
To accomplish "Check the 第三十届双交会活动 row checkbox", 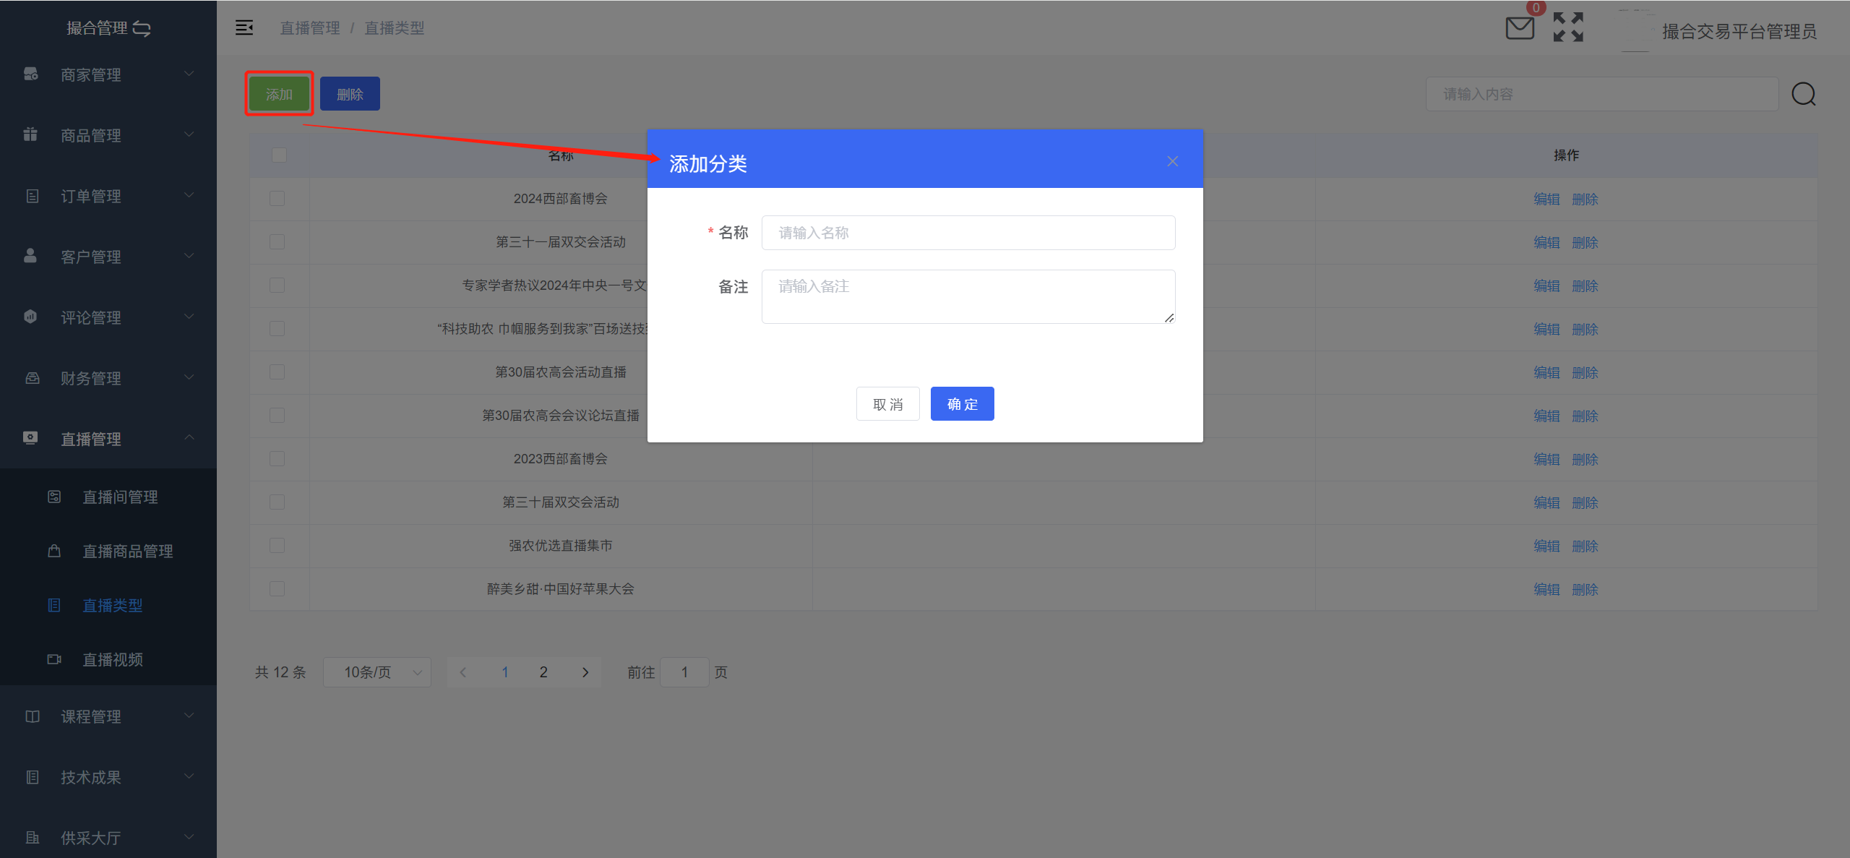I will pos(277,502).
